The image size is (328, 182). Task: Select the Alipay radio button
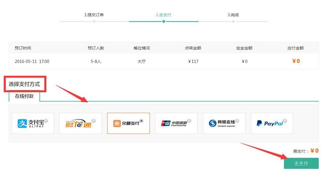[46, 121]
